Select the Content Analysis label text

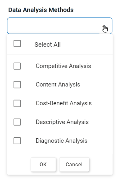tap(58, 85)
